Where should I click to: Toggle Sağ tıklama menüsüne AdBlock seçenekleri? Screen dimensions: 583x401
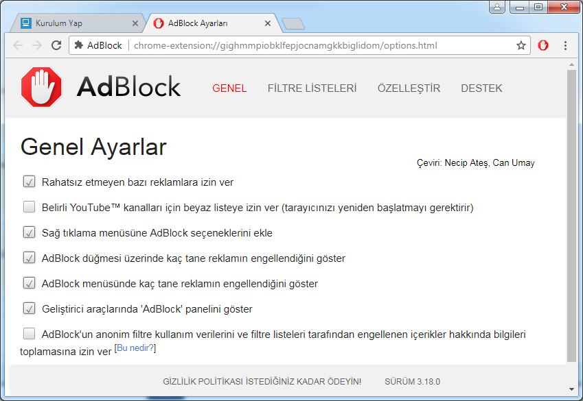click(29, 232)
